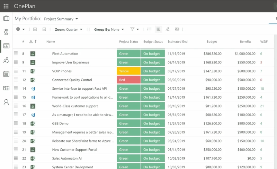The width and height of the screenshot is (277, 169).
Task: Select the Green status cell for Fleet Automation
Action: tap(128, 54)
